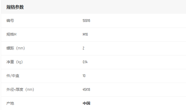Select the 编号 row label
The image size is (186, 110).
(x=10, y=21)
